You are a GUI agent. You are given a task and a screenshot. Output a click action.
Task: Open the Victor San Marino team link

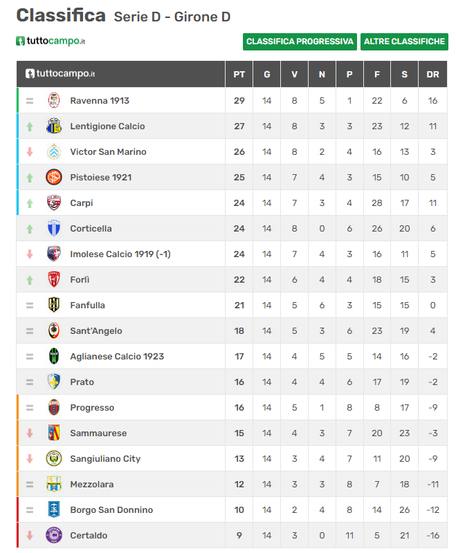108,151
